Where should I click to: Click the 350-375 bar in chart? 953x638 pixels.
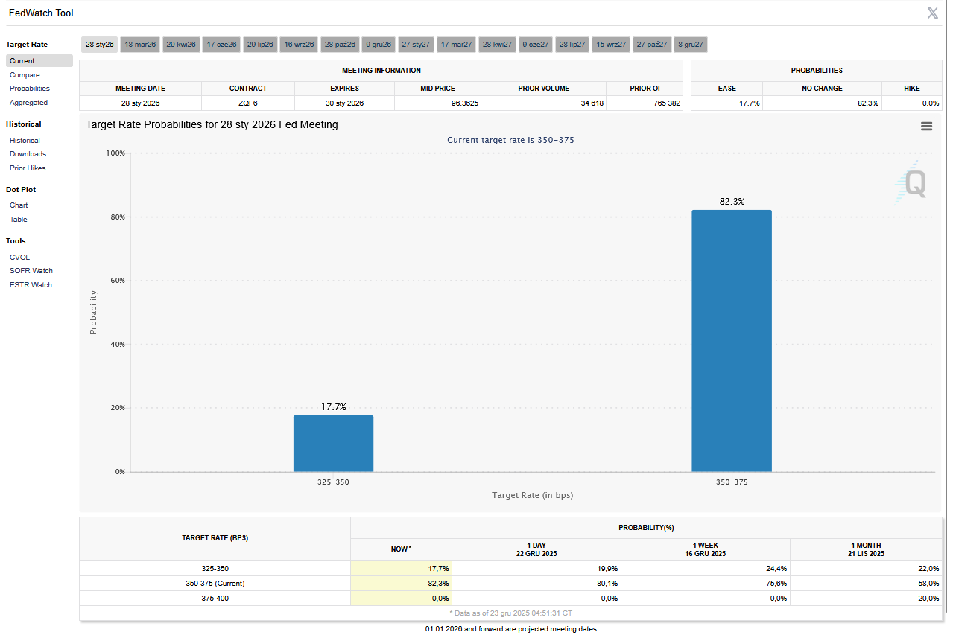(731, 341)
